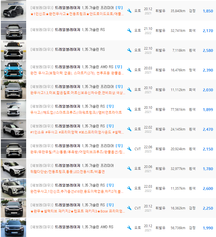Screen dimensions: 216x237
Task: Click the price 1,780
Action: 208,169
